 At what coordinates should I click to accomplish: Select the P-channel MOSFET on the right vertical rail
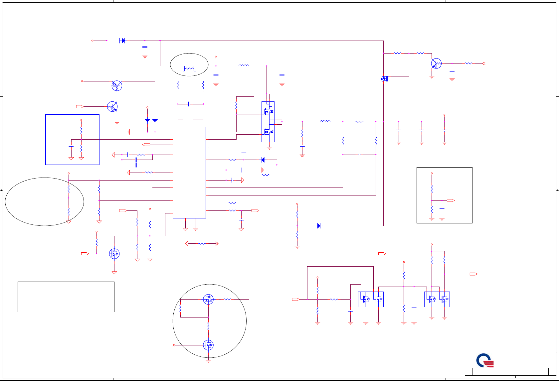click(384, 79)
